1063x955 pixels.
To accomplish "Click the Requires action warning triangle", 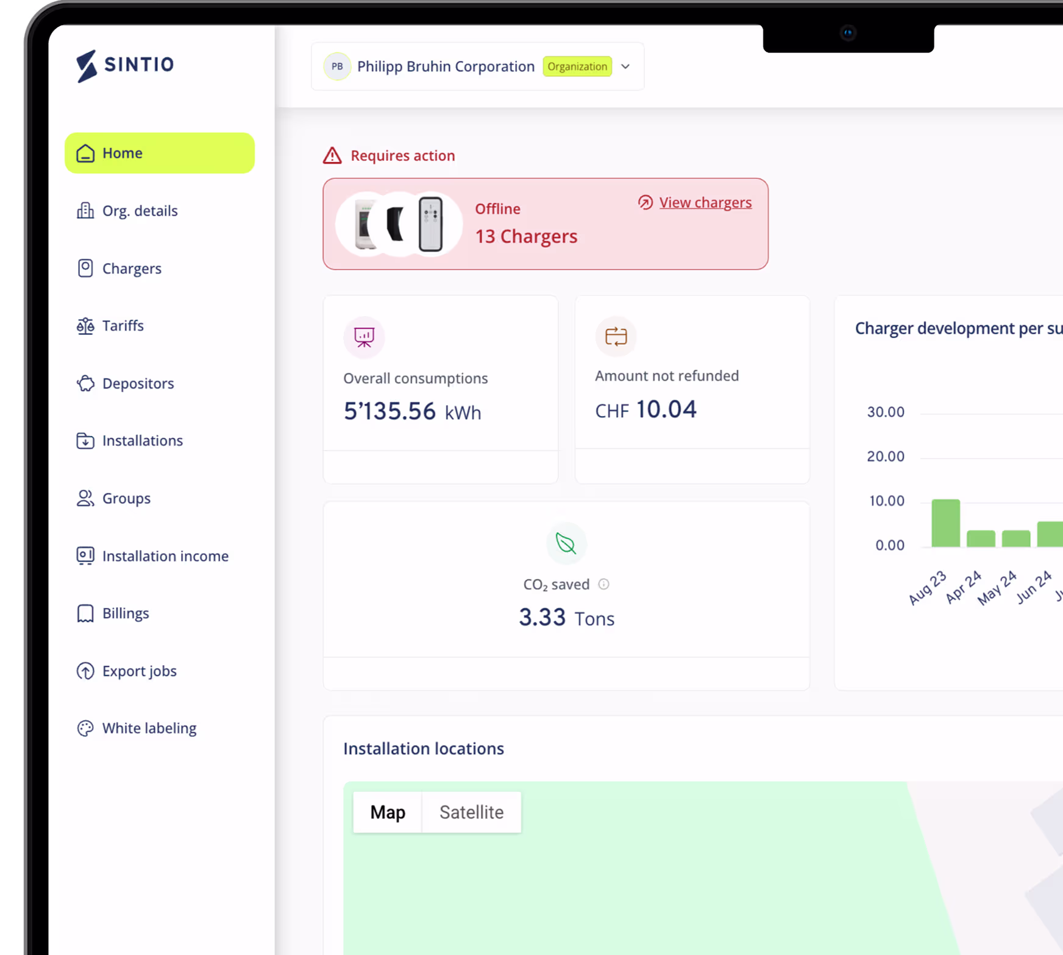I will click(332, 155).
